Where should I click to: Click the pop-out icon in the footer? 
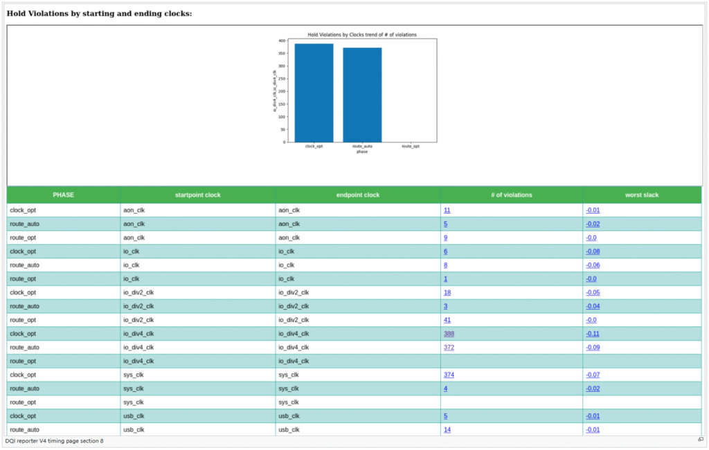click(701, 440)
